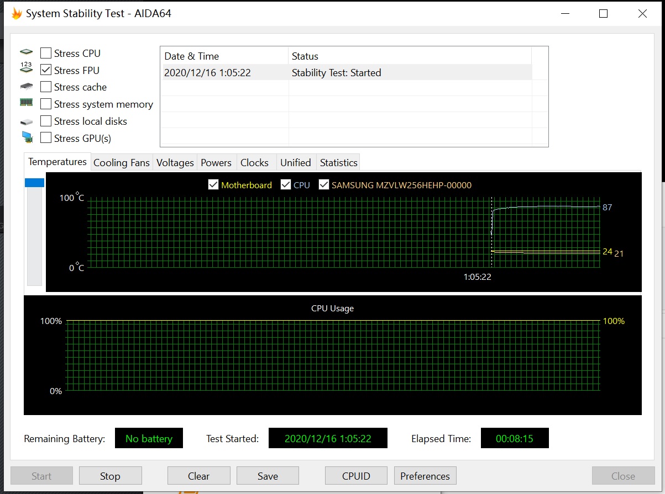Screen dimensions: 665x494
Task: Click the GPU graphics card icon
Action: pos(27,137)
